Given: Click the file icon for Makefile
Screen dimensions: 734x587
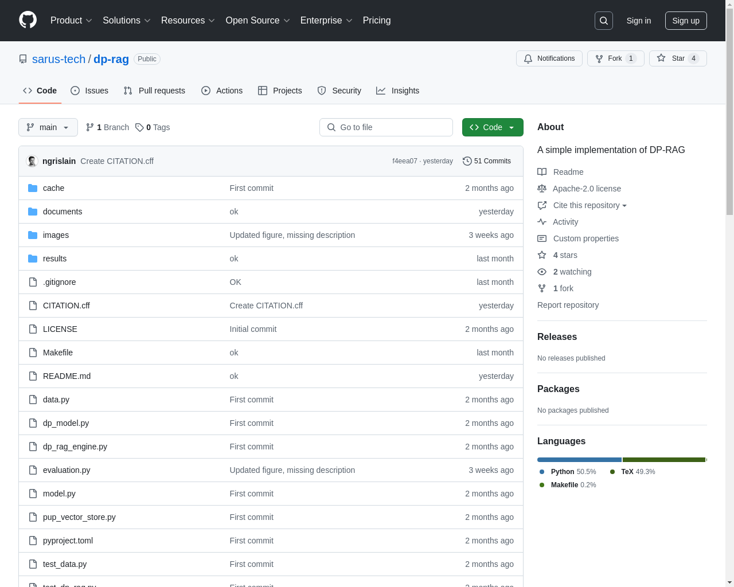Looking at the screenshot, I should coord(33,353).
